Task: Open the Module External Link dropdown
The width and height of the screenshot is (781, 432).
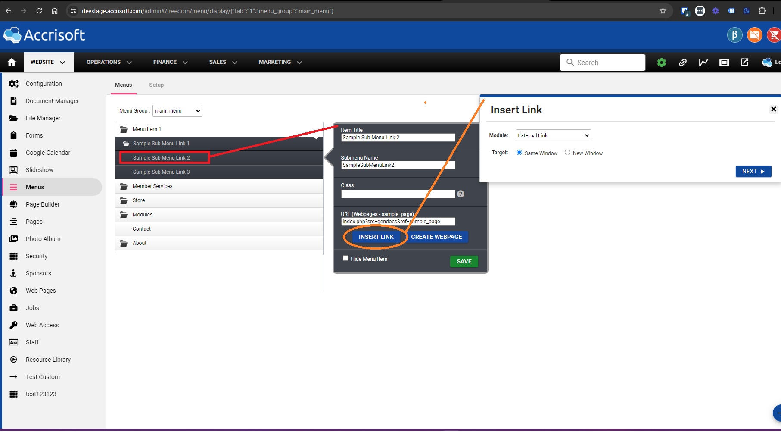Action: 553,135
